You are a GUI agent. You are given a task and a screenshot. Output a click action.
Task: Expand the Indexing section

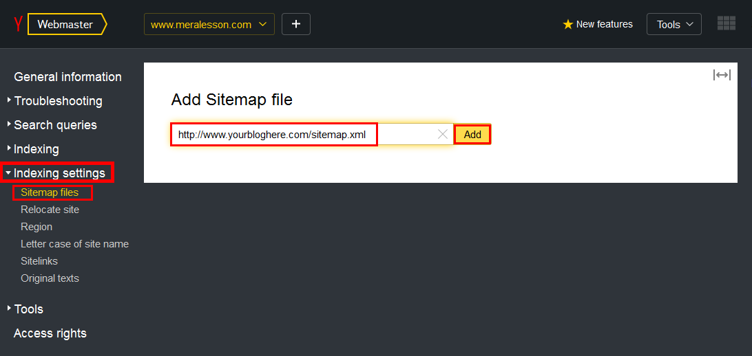(x=36, y=149)
